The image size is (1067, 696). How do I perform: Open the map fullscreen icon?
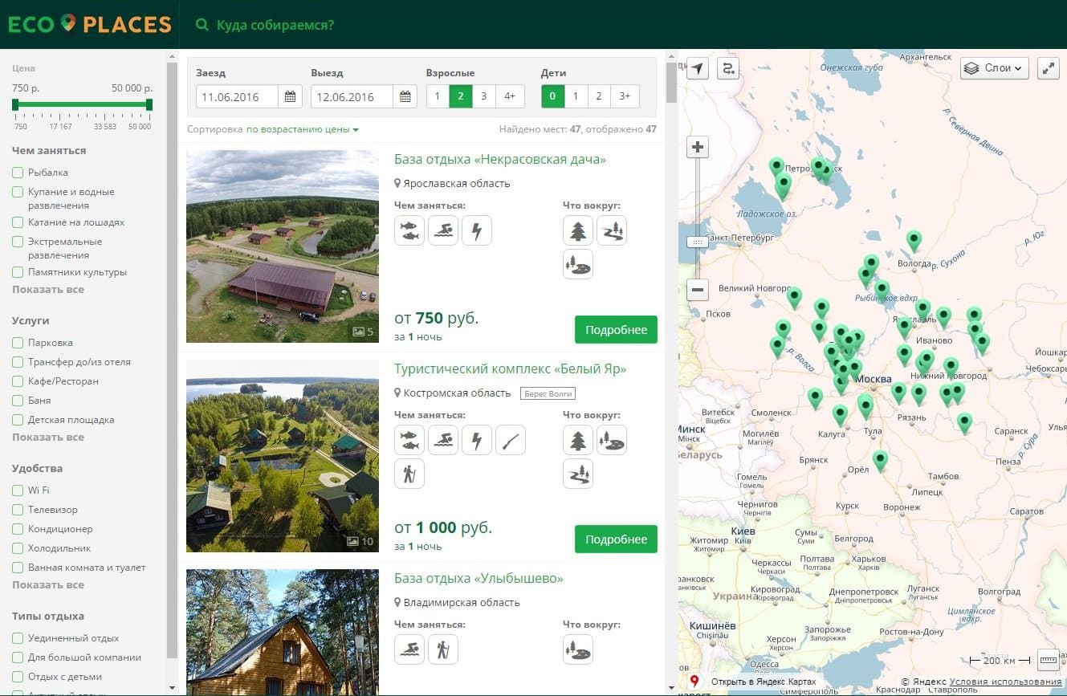[1049, 68]
